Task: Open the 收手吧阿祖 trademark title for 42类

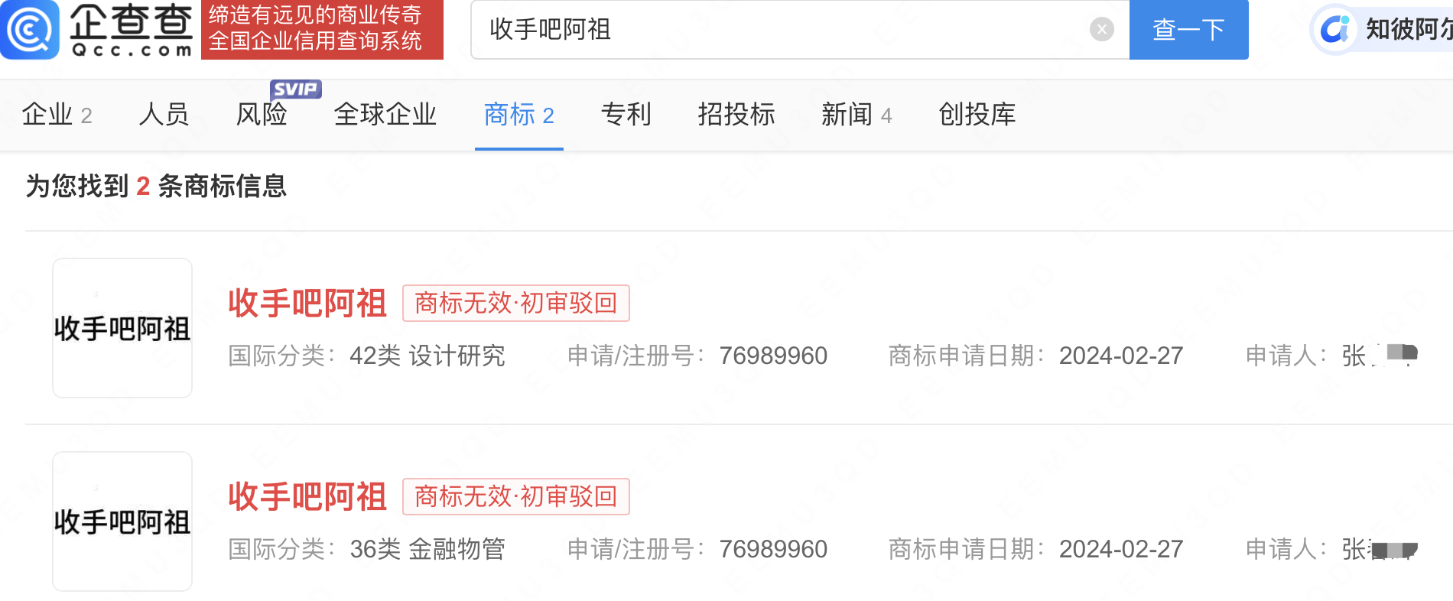Action: click(x=307, y=304)
